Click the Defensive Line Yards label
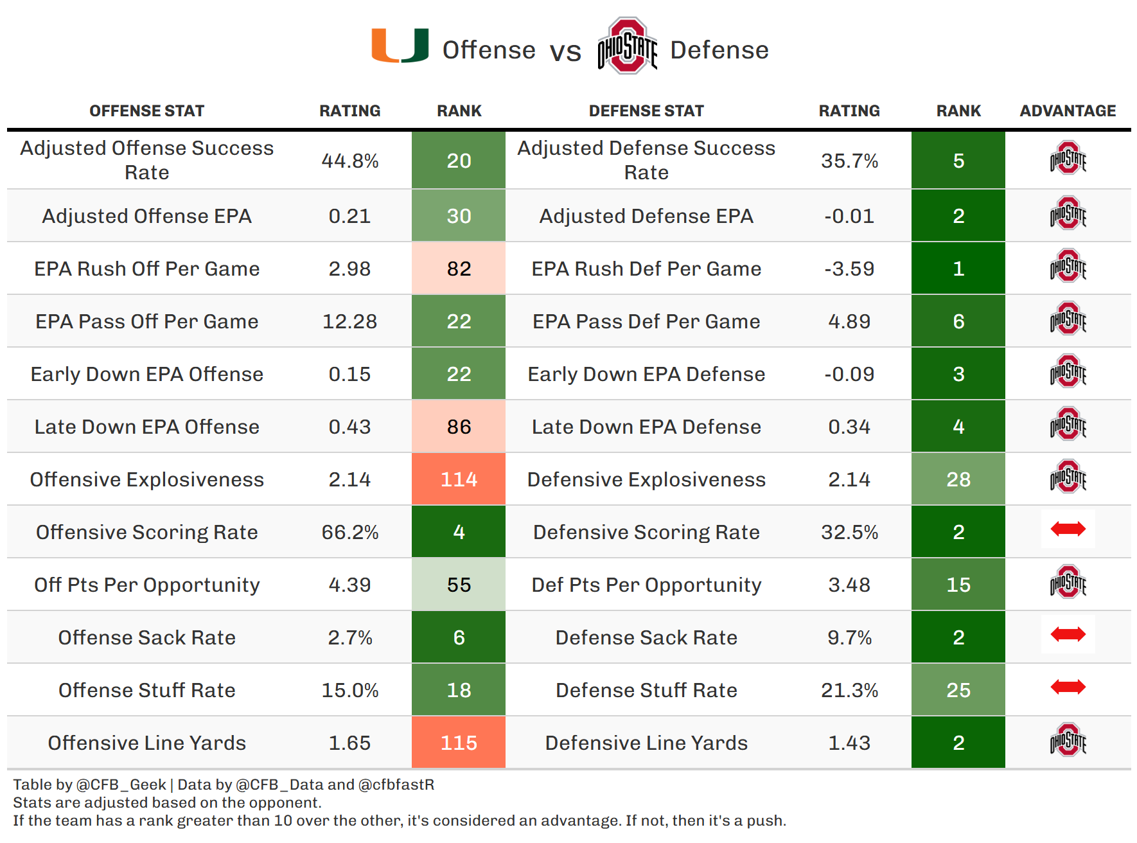Screen dimensions: 1137x843 click(646, 743)
